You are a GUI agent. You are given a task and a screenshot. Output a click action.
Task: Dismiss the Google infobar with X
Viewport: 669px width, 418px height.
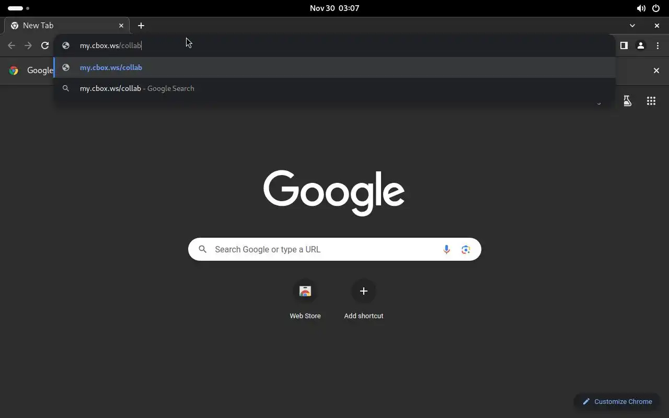[x=656, y=71]
